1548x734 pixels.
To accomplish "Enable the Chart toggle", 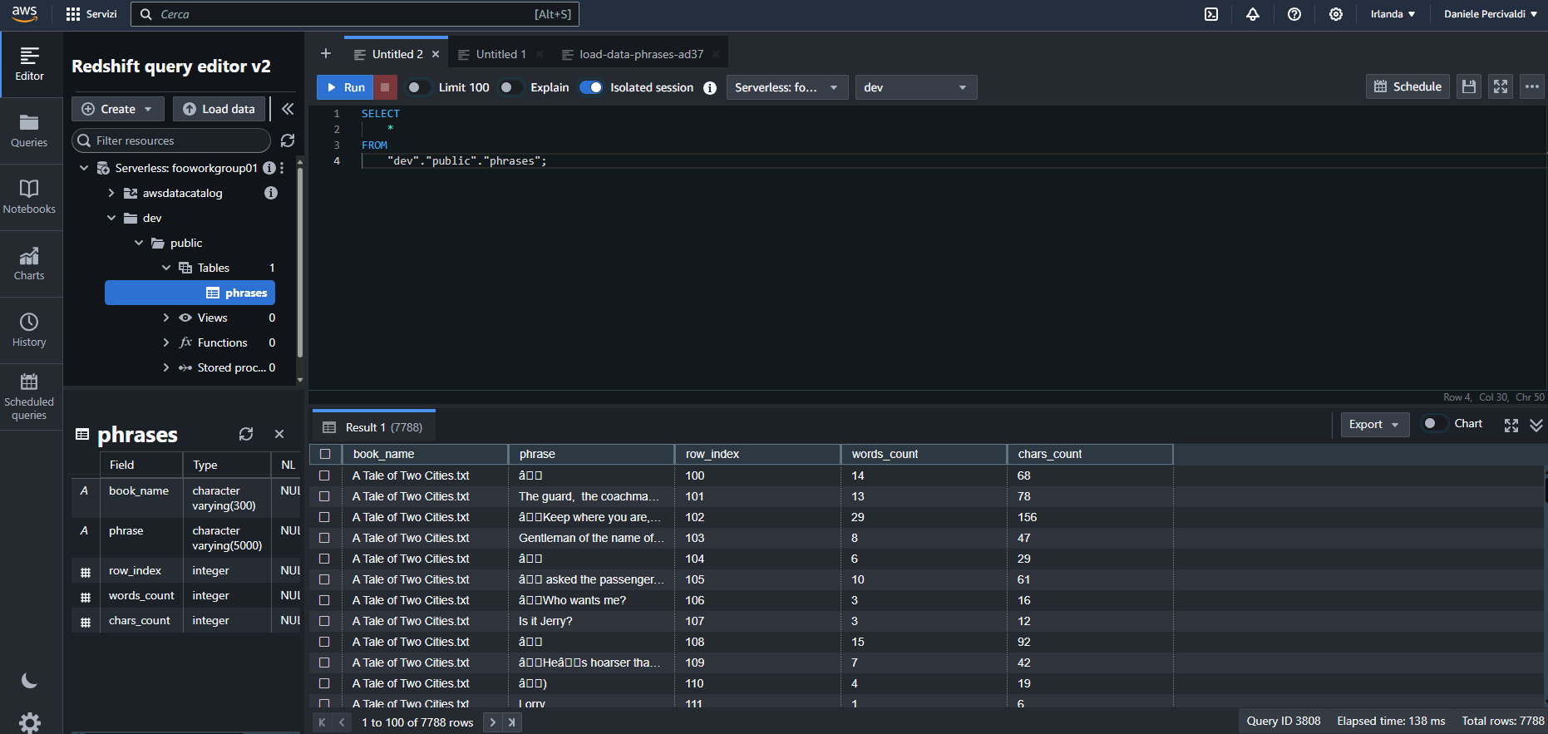I will (1434, 423).
